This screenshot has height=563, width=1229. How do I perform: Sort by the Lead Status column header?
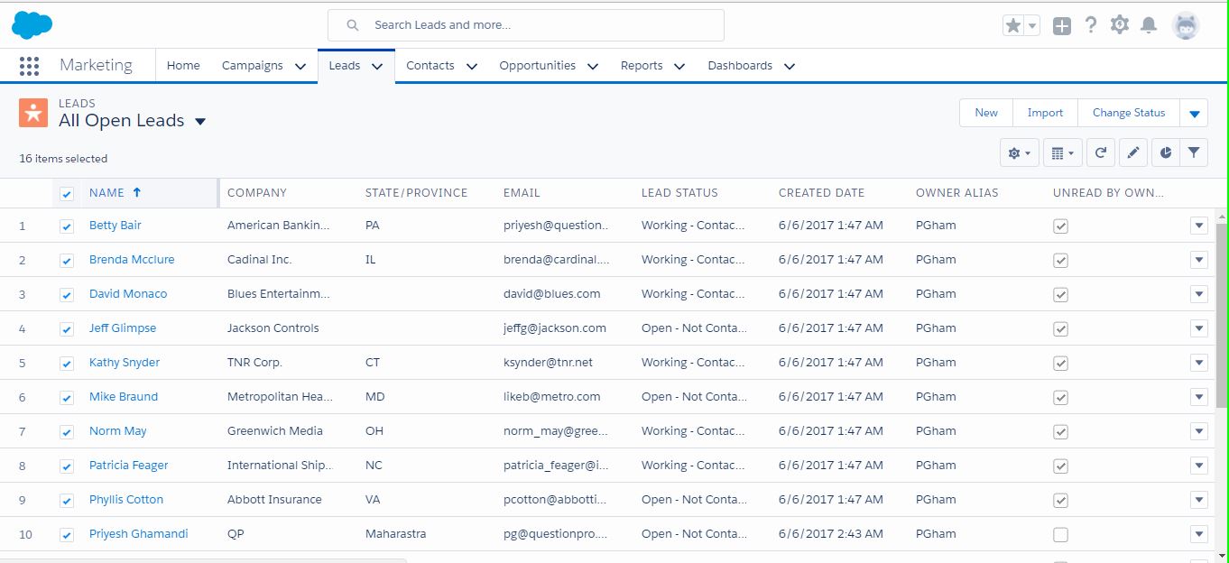tap(679, 193)
